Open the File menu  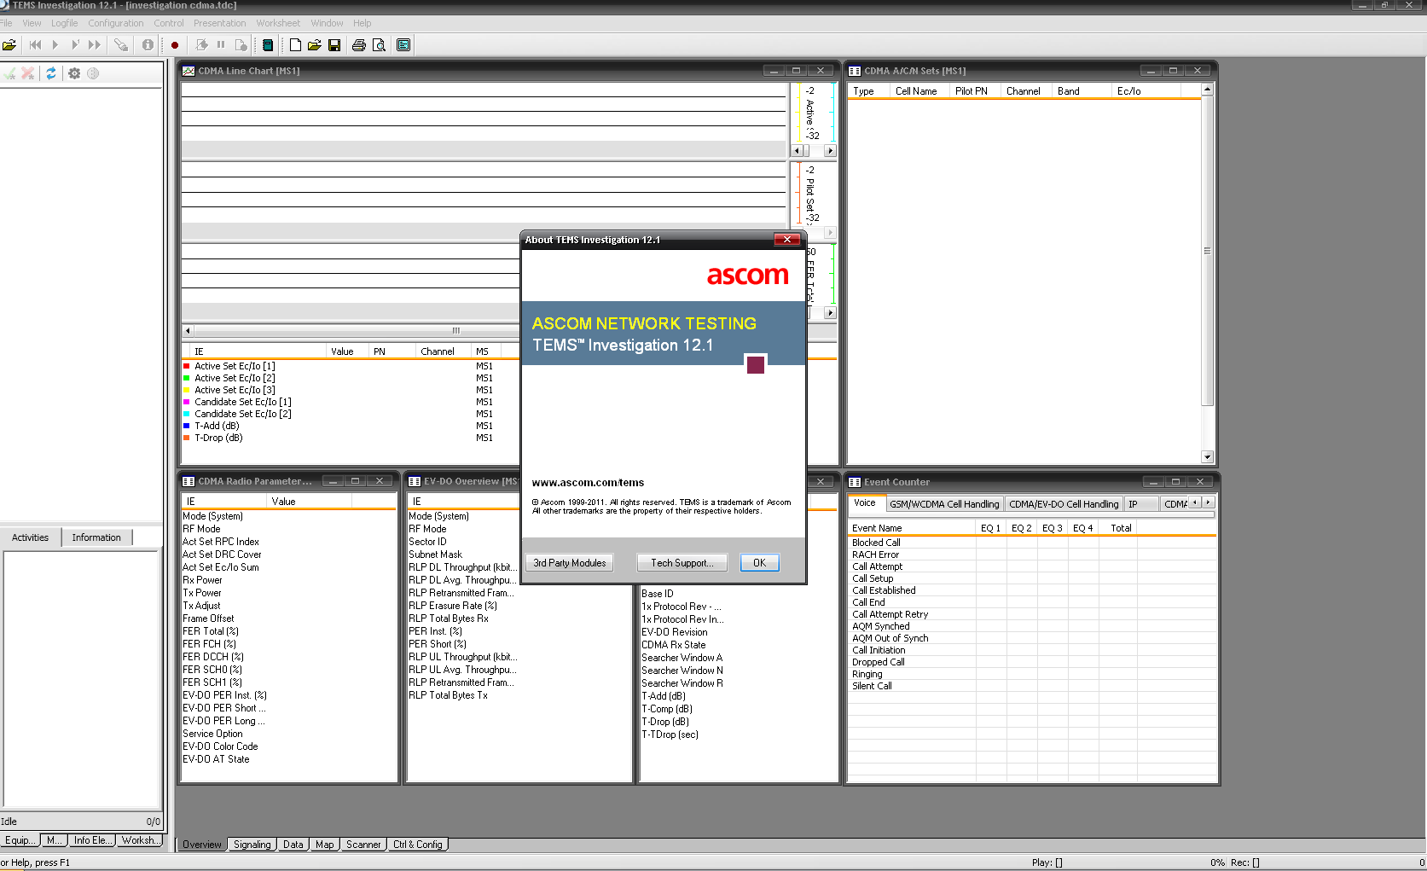pyautogui.click(x=5, y=23)
